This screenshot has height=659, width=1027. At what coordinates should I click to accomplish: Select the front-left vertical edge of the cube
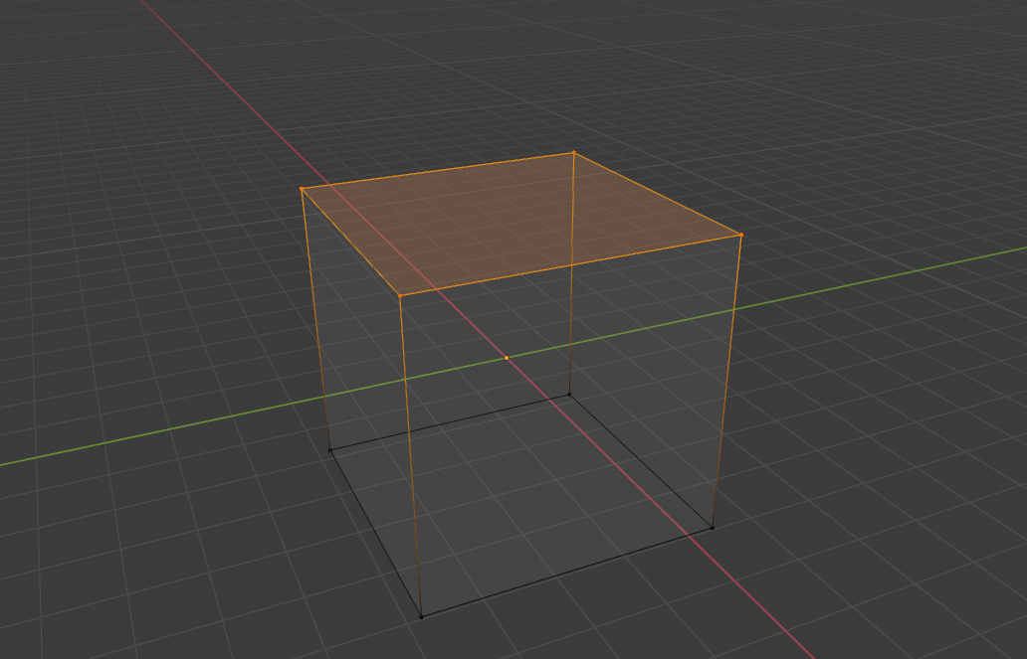[411, 457]
